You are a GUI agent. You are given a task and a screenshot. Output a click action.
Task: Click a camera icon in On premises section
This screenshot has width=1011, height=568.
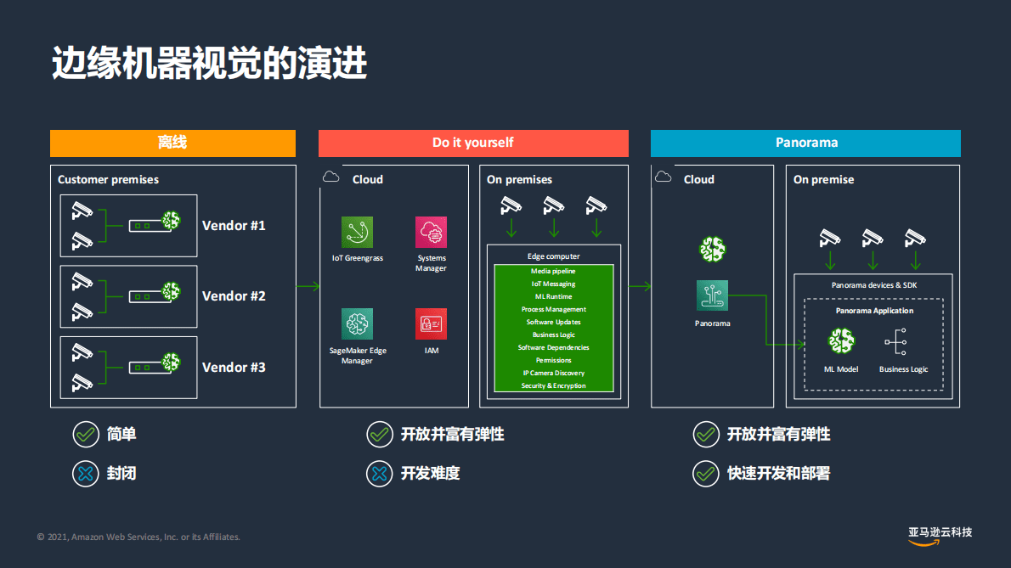[511, 204]
